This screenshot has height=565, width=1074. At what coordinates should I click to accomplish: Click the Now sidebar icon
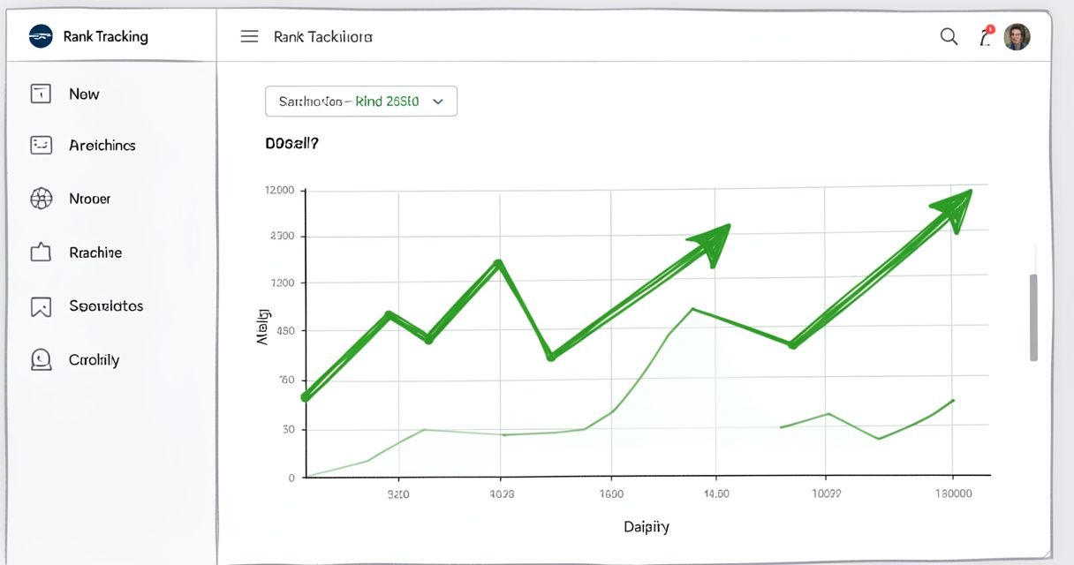pyautogui.click(x=41, y=94)
